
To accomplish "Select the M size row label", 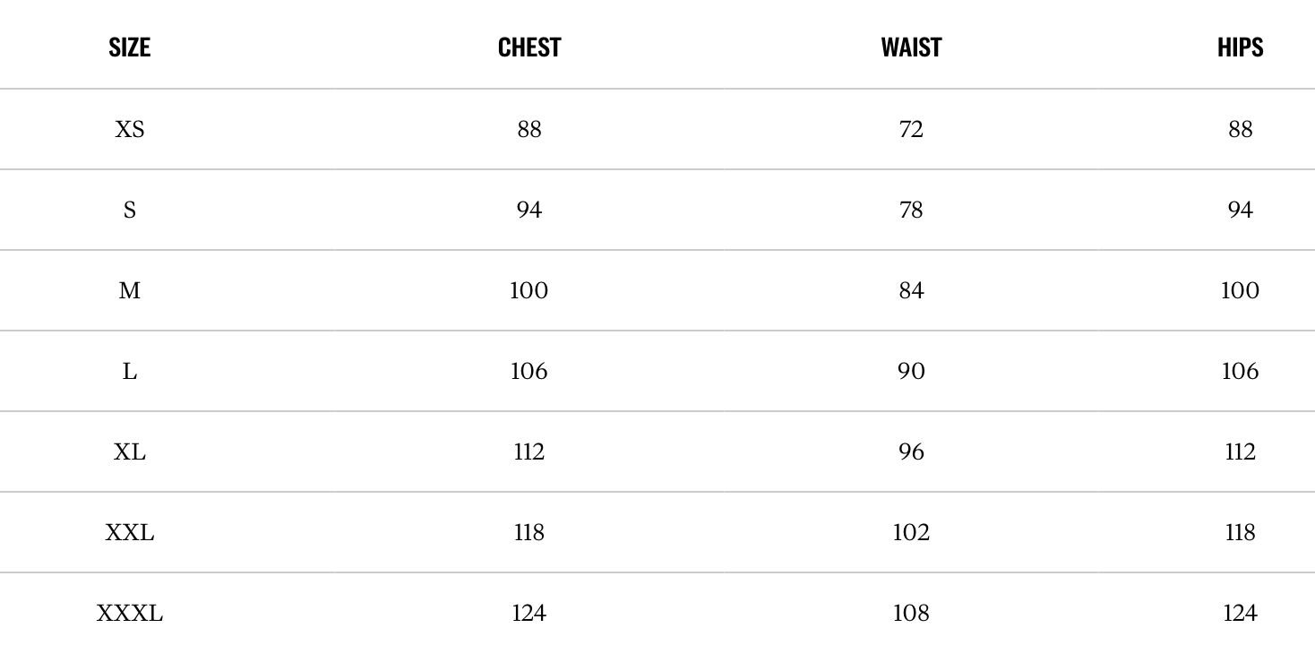I will pyautogui.click(x=130, y=291).
